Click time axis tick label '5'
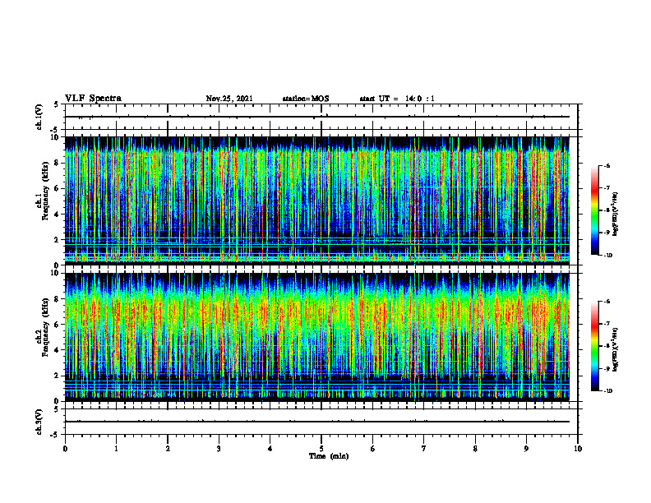Viewport: 651px width, 503px height. coord(321,449)
